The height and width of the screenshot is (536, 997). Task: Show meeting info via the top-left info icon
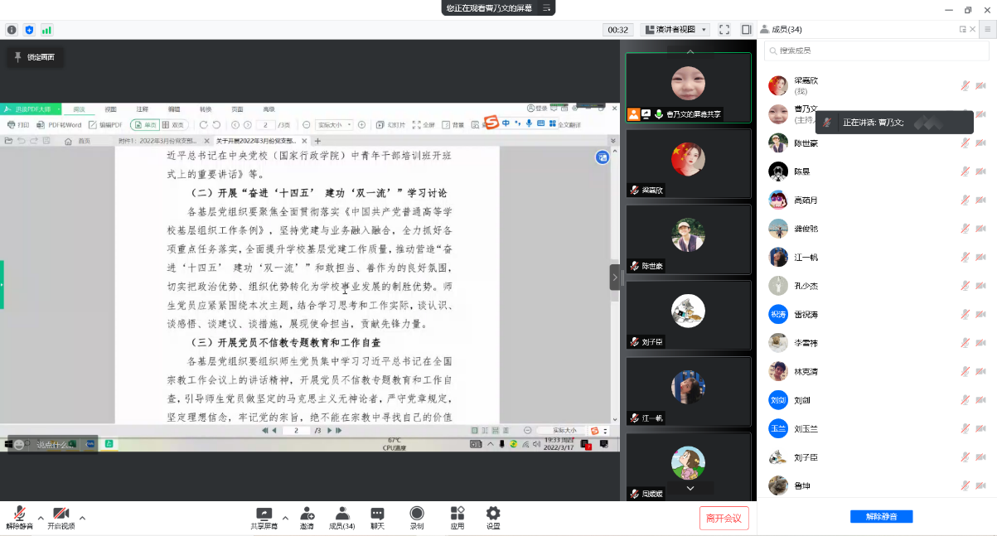12,30
